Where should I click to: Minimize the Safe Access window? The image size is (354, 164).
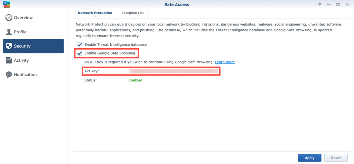click(x=329, y=4)
